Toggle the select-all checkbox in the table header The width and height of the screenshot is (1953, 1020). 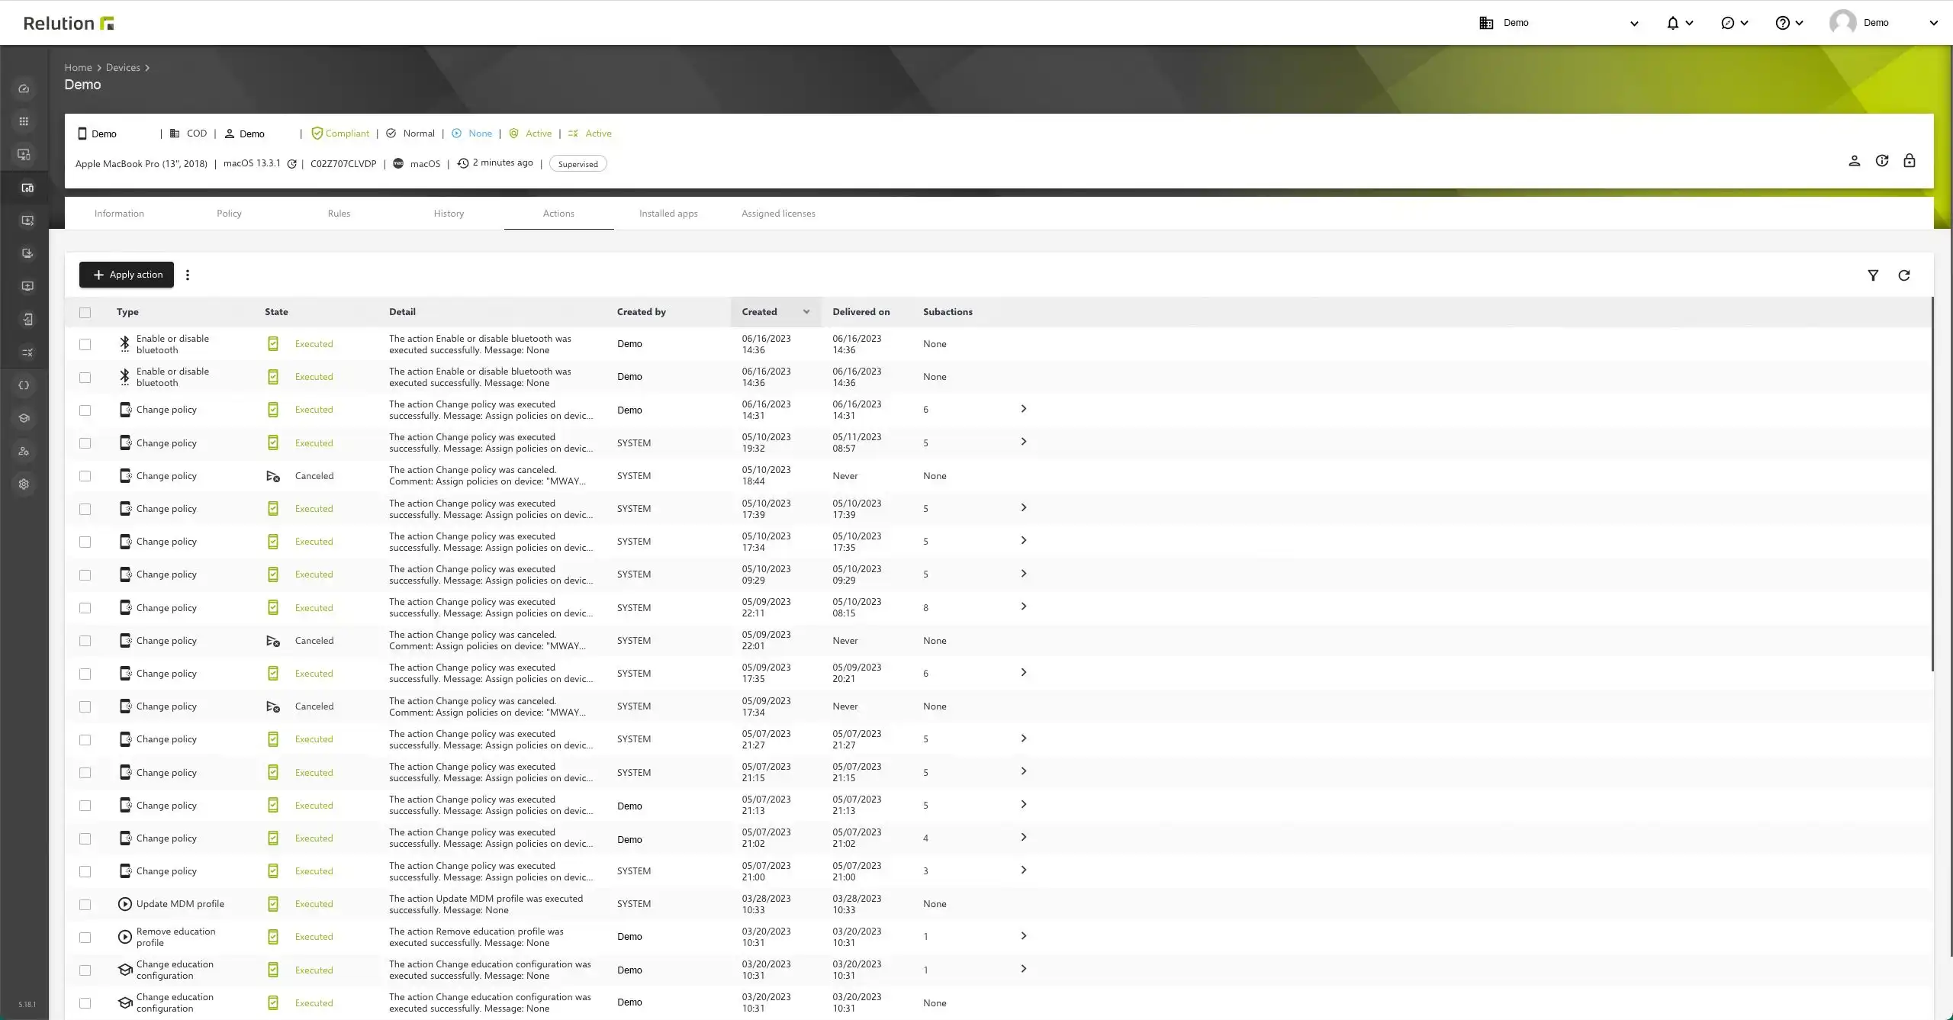pos(85,312)
